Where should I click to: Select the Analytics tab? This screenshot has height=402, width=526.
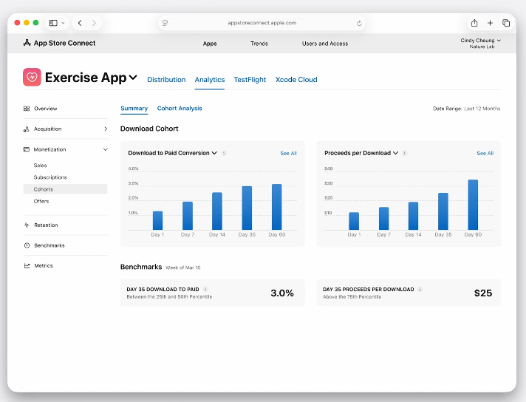coord(210,80)
